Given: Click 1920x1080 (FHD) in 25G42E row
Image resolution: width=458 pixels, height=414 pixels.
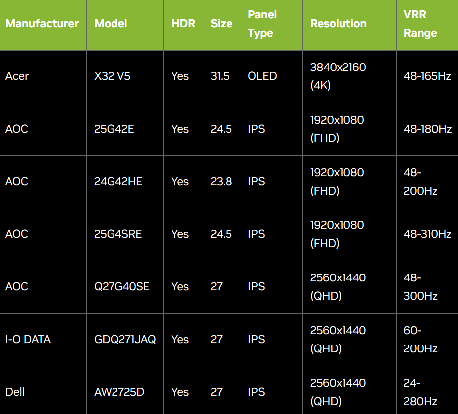Looking at the screenshot, I should point(337,129).
